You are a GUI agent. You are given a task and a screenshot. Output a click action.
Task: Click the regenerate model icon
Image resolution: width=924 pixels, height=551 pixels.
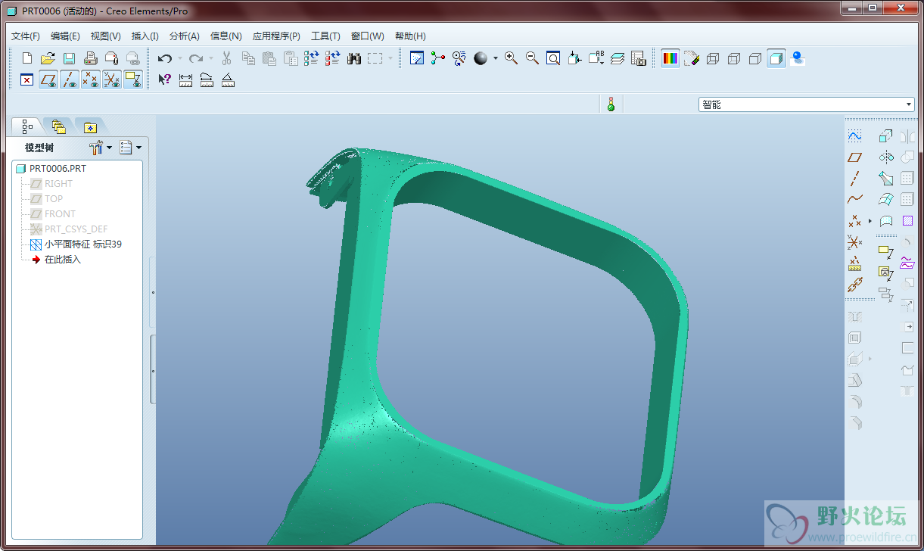[x=311, y=58]
